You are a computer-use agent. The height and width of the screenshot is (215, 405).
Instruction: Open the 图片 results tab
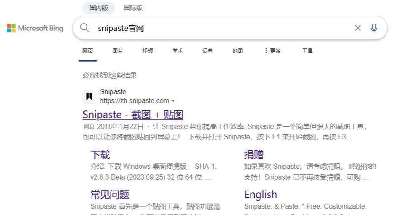pyautogui.click(x=118, y=51)
